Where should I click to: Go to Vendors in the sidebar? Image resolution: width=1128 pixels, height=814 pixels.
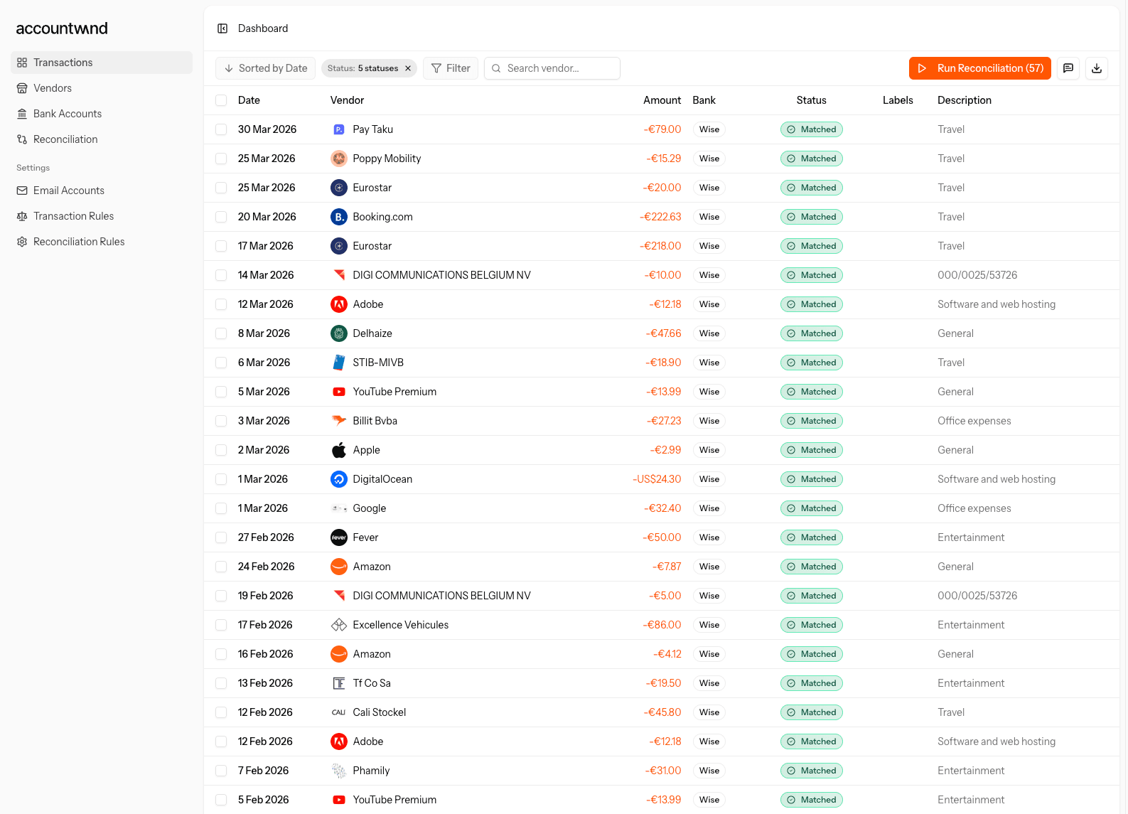[x=102, y=88]
